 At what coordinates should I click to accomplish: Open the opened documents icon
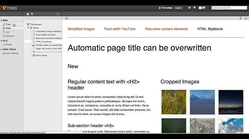204,8
